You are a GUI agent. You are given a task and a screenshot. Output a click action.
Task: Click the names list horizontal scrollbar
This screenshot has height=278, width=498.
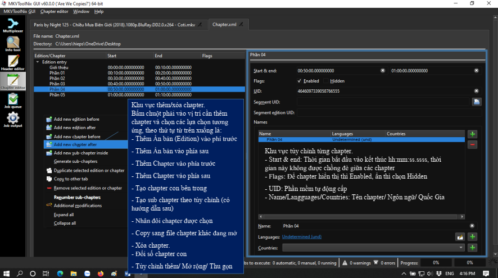click(361, 217)
